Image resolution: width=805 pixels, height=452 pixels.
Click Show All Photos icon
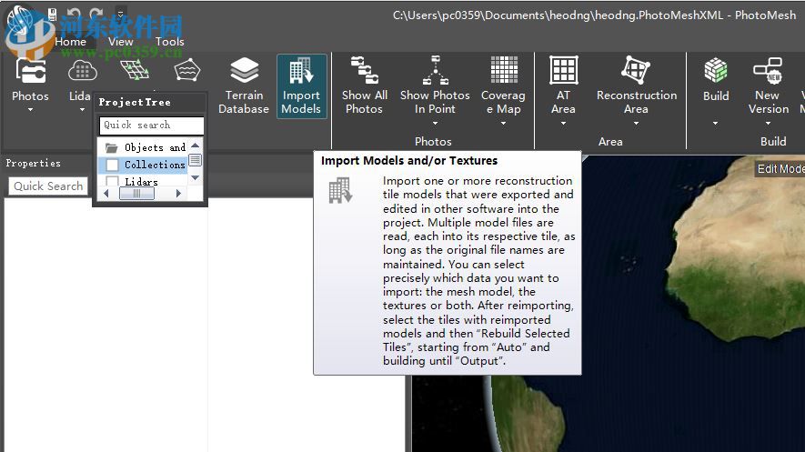(364, 71)
